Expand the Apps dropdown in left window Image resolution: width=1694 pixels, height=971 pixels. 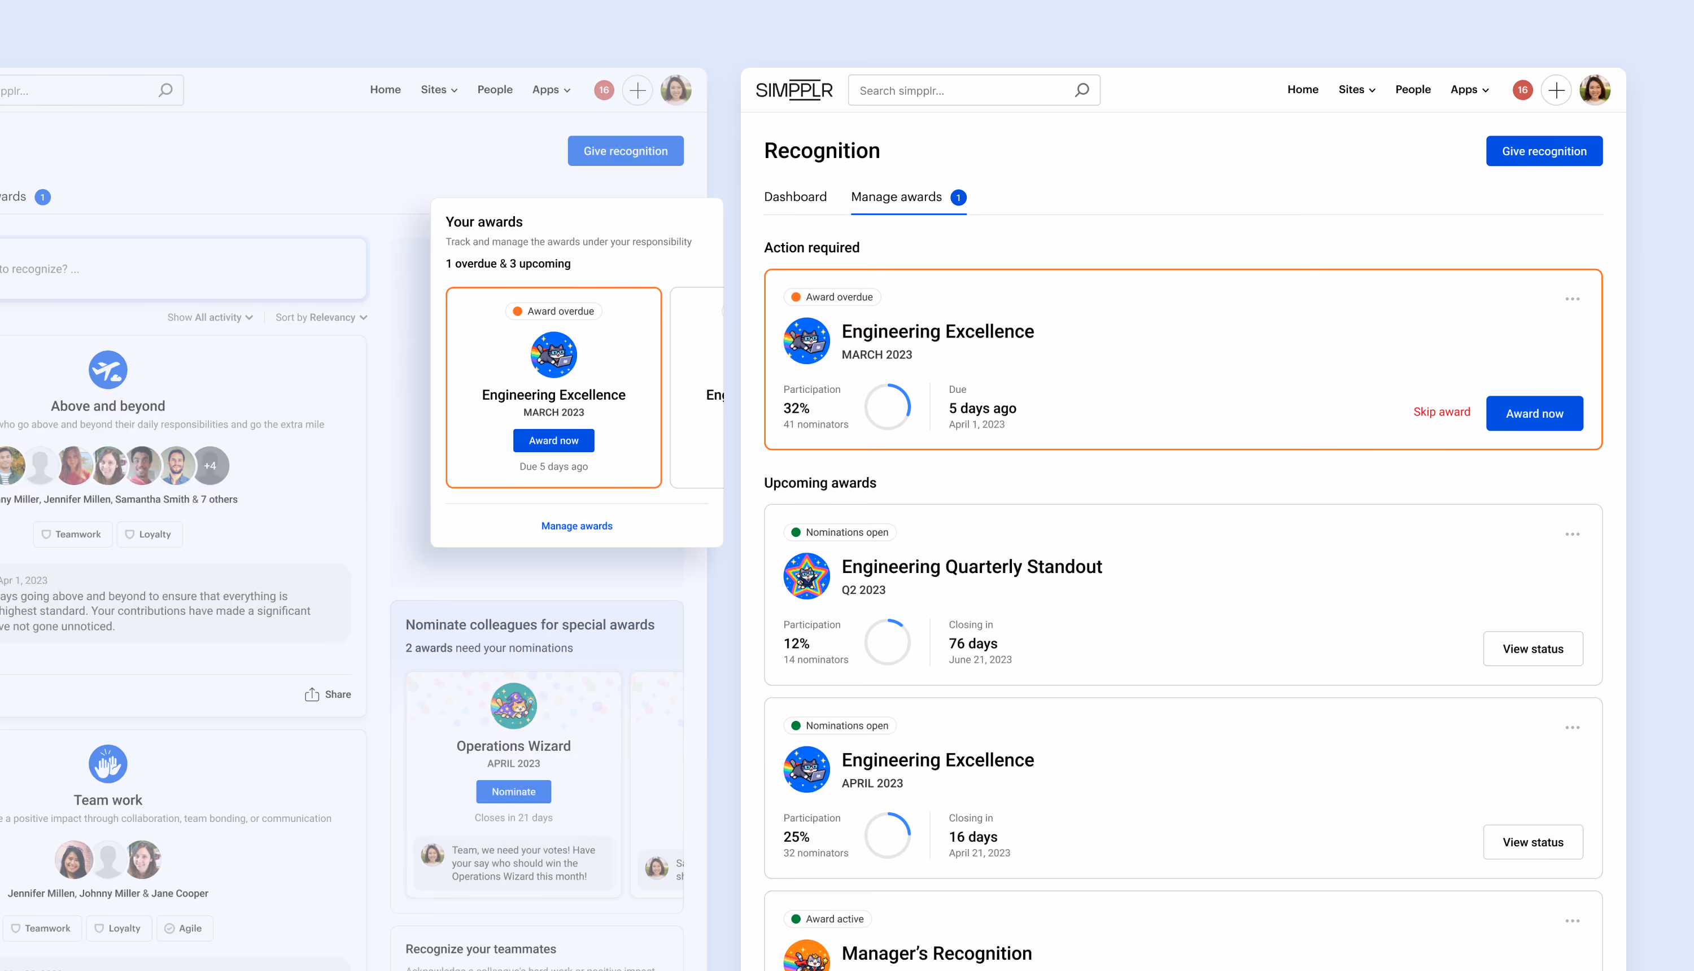[x=551, y=89]
